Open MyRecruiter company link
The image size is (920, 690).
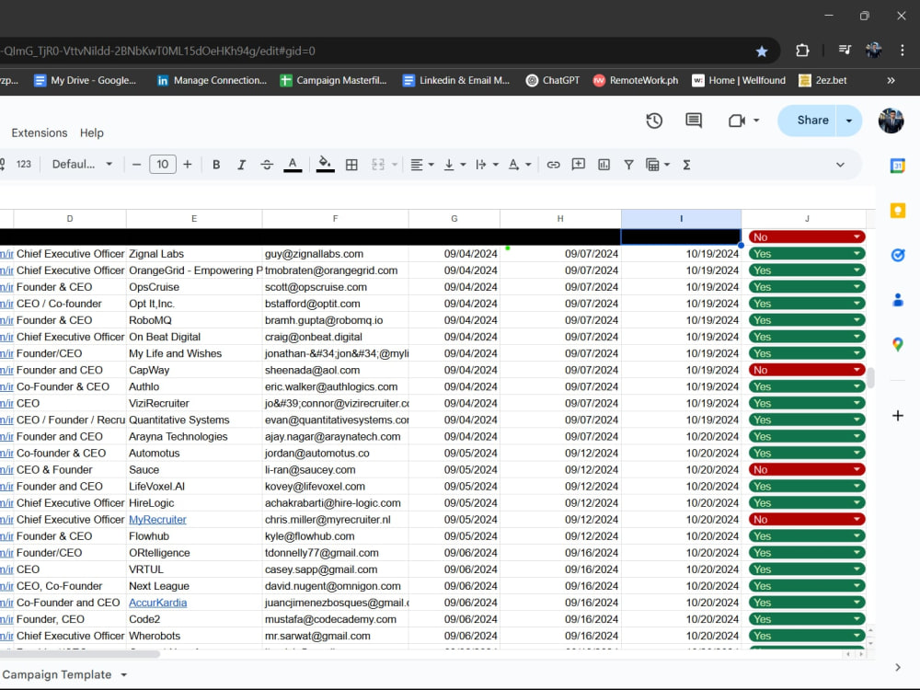click(x=157, y=520)
